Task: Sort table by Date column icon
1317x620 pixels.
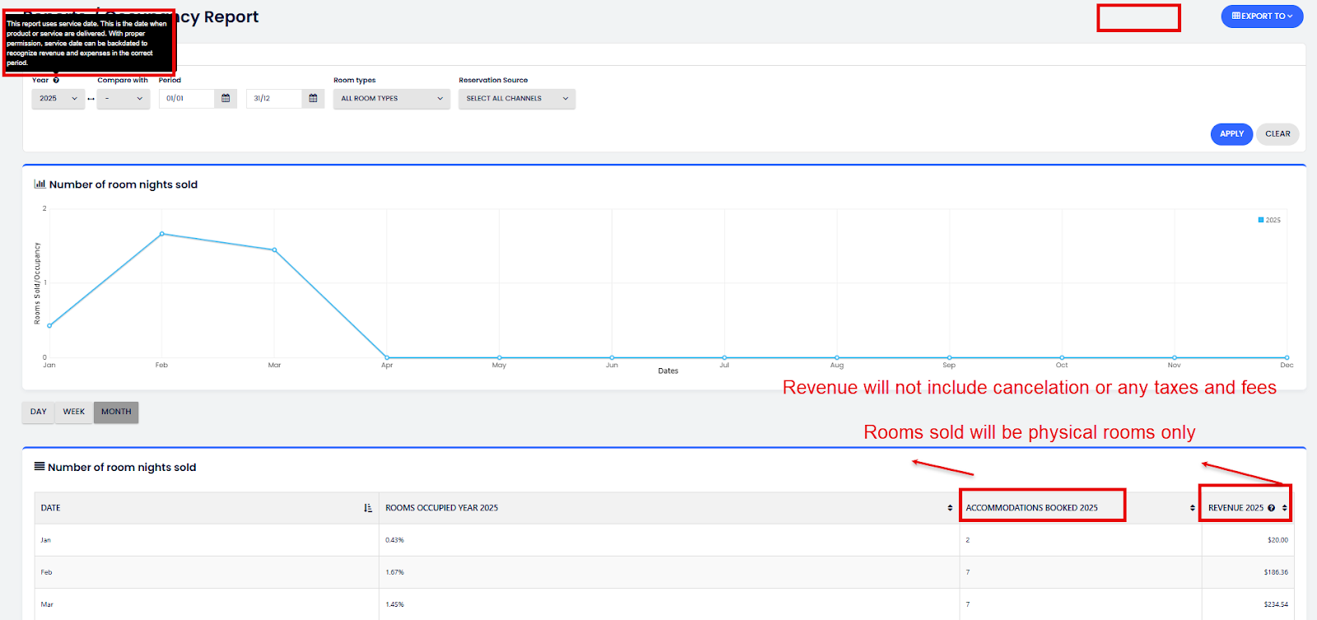Action: (368, 508)
